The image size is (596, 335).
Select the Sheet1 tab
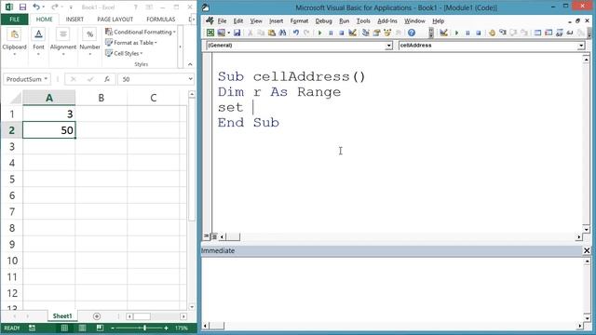pyautogui.click(x=62, y=316)
